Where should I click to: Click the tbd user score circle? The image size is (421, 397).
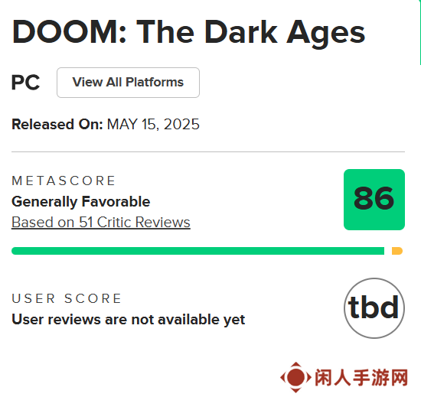(374, 308)
